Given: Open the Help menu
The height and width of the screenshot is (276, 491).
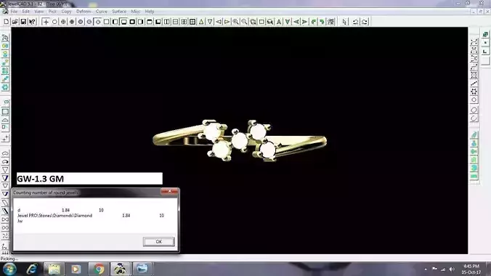Looking at the screenshot, I should coord(150,12).
